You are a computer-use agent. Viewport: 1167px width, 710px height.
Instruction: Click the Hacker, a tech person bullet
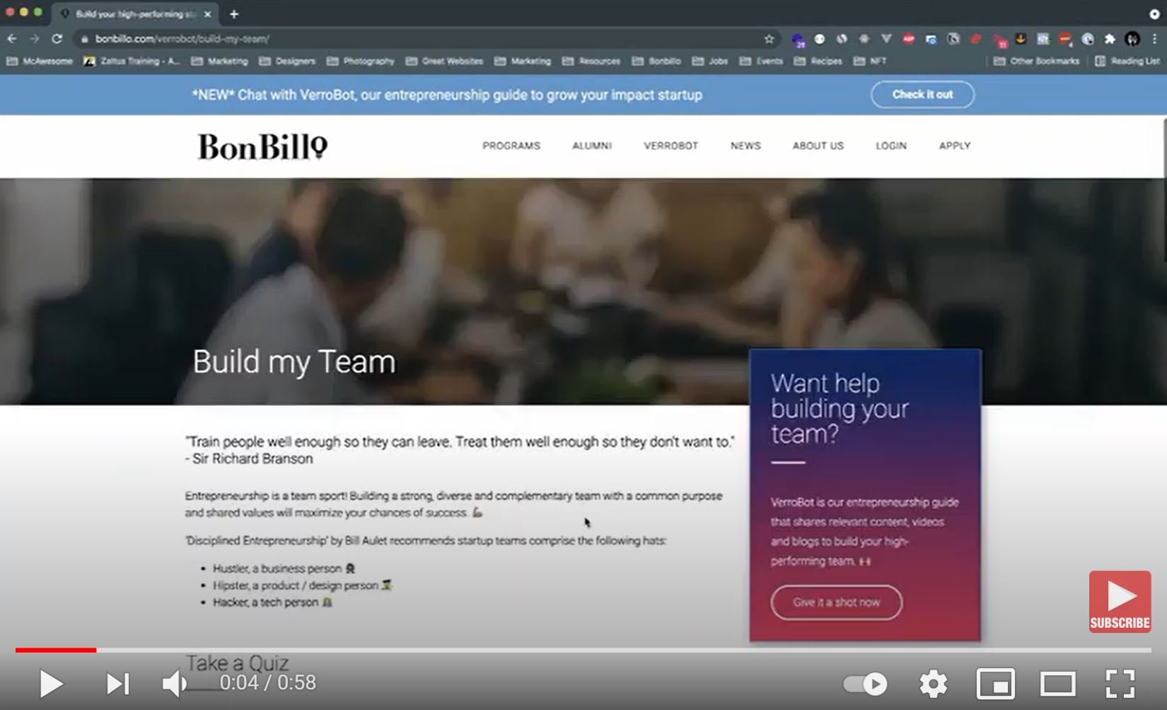point(272,603)
